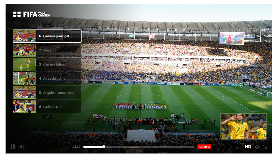Image resolution: width=279 pixels, height=154 pixels.
Task: Switch to Atrás do gol - dir. camera
Action: tap(47, 78)
